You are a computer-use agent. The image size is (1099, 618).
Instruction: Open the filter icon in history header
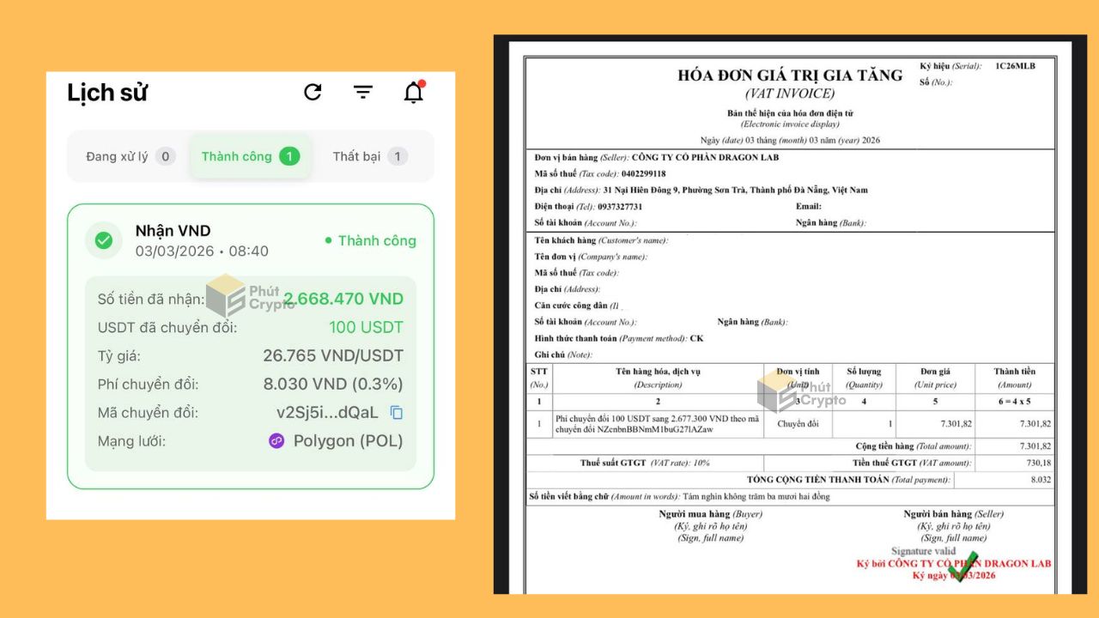[363, 92]
